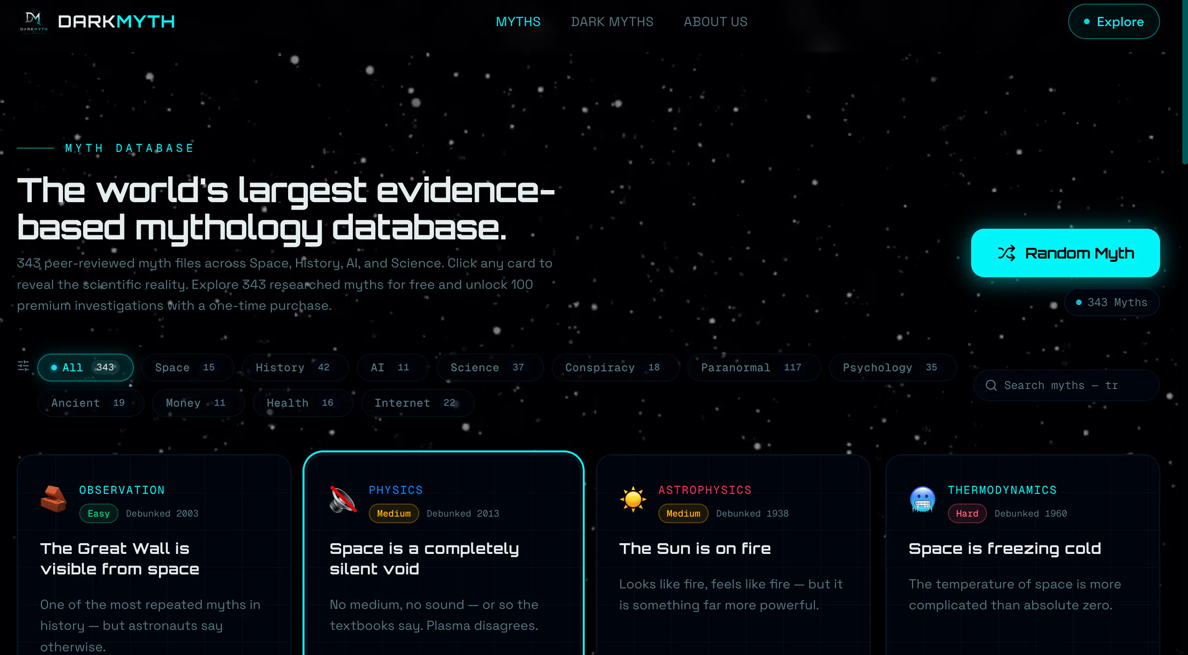Viewport: 1188px width, 655px height.
Task: Click the muted speaker icon on Physics card
Action: (x=343, y=499)
